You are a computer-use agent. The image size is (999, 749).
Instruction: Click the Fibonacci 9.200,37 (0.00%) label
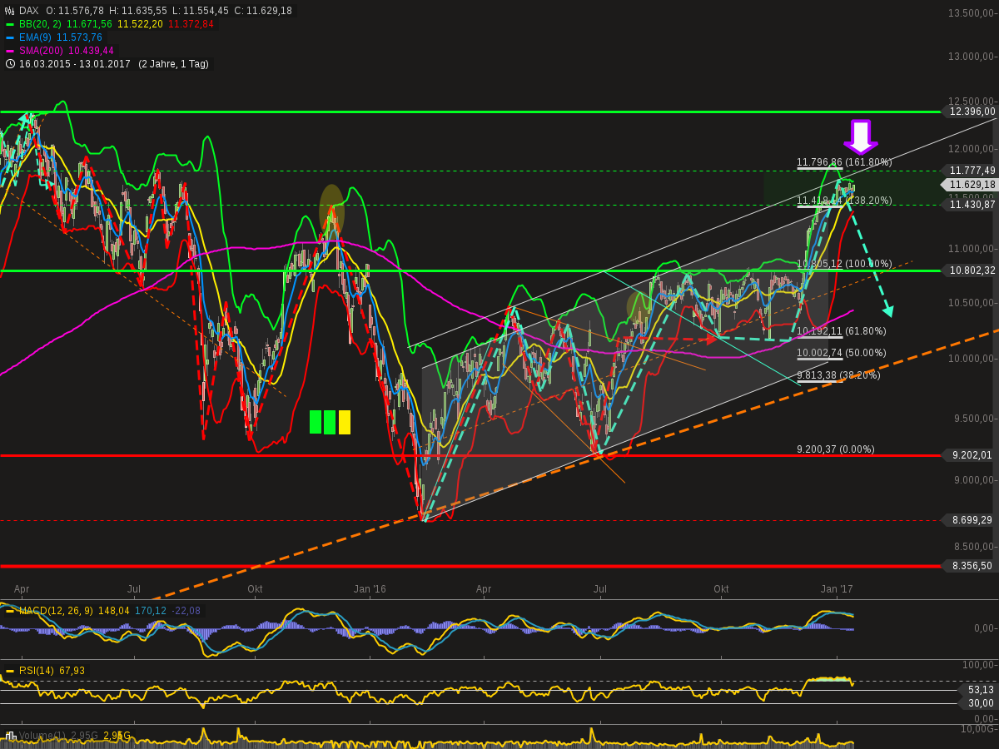tap(836, 449)
